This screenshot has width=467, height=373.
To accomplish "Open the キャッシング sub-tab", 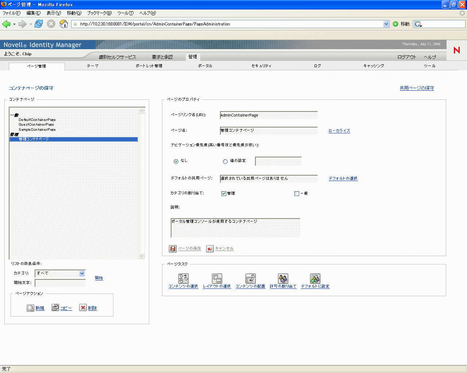I will point(374,66).
